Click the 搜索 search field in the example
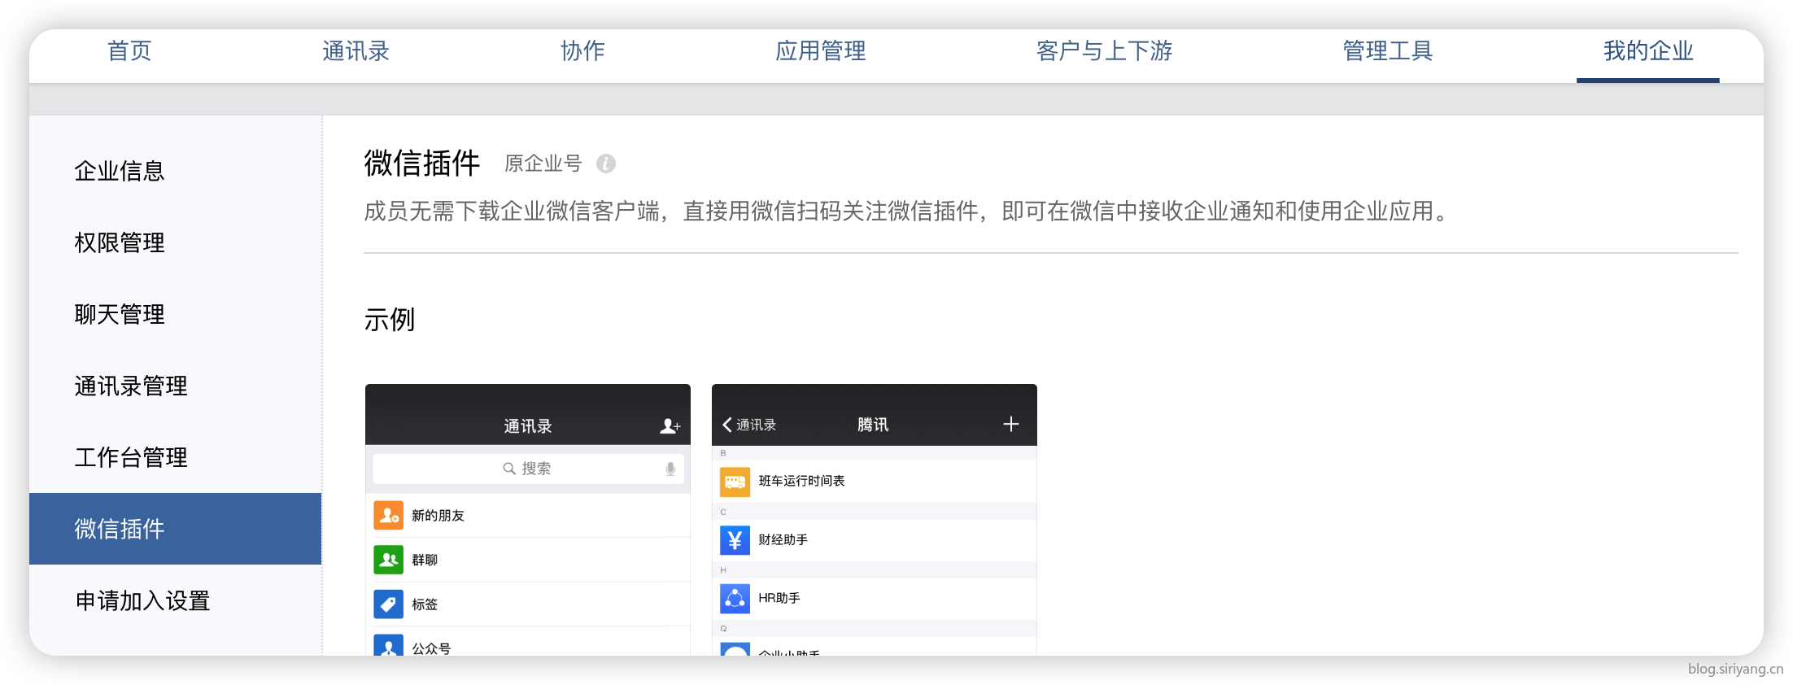The image size is (1793, 685). 528,469
